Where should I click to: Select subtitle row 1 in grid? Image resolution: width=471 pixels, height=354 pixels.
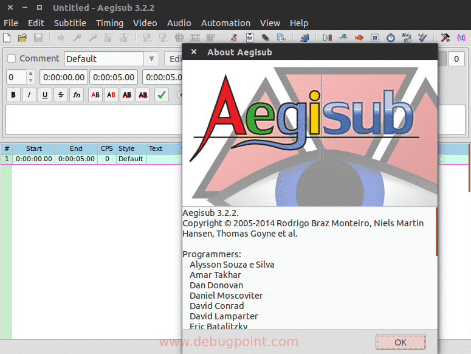[91, 159]
